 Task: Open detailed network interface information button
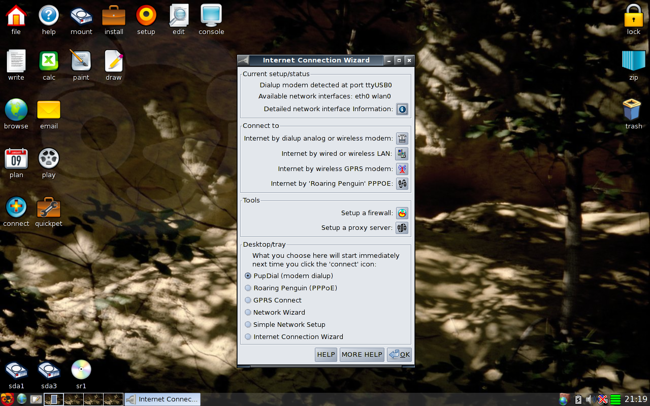(402, 109)
